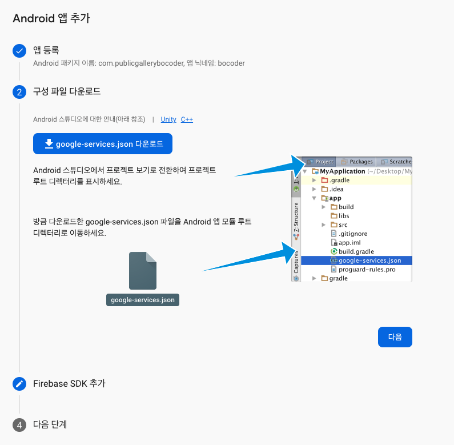Viewport: 454px width, 445px height.
Task: Click the step 4 circle for 다음 단계
Action: pyautogui.click(x=19, y=425)
